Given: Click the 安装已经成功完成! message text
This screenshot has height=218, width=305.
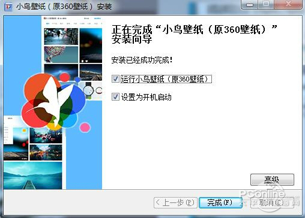Looking at the screenshot, I should pyautogui.click(x=142, y=60).
